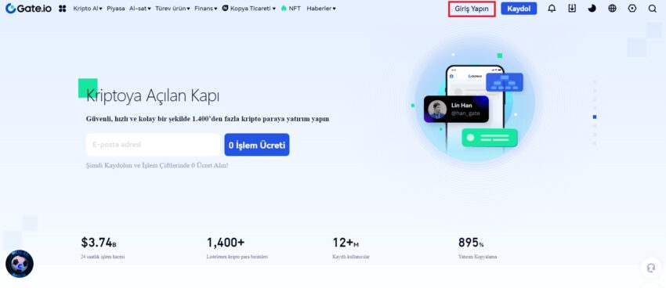
Task: Click the E-posta adresi input field
Action: (x=153, y=145)
